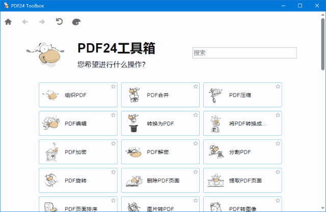
Task: Open the 分割PDF tool tile
Action: 242,152
